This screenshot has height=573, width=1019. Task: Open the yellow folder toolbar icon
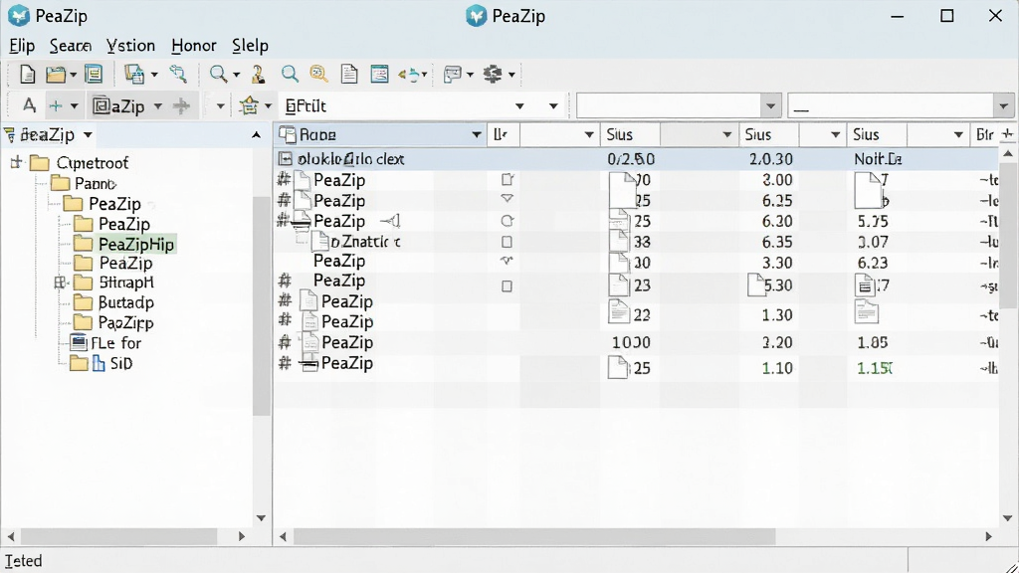click(x=56, y=74)
